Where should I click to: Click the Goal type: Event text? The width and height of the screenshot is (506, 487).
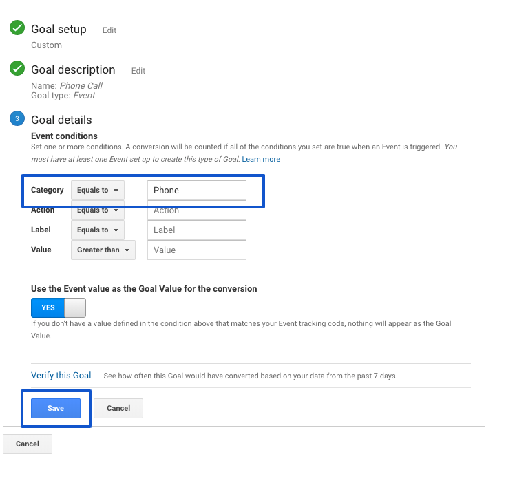[63, 96]
